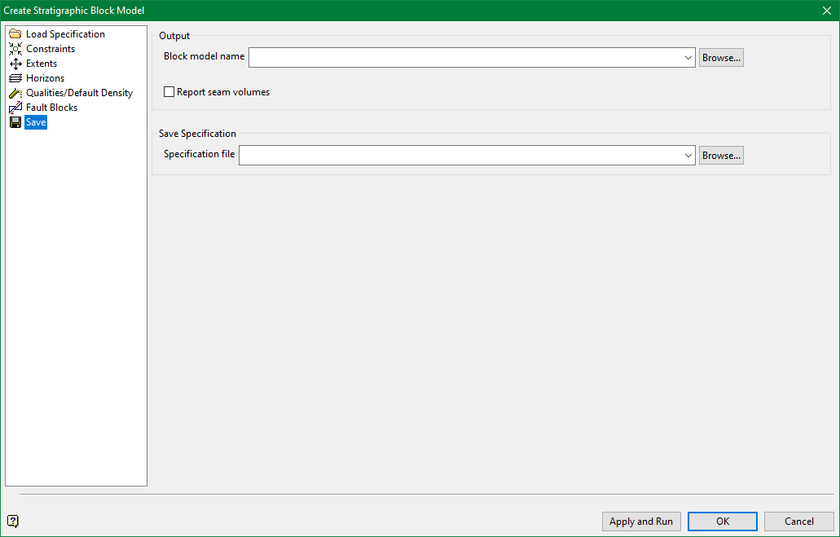Switch to the Constraints page

(51, 48)
